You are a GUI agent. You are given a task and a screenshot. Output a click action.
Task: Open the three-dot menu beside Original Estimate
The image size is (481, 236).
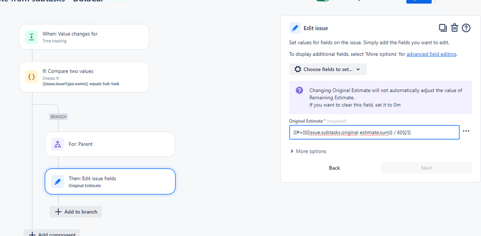(466, 131)
